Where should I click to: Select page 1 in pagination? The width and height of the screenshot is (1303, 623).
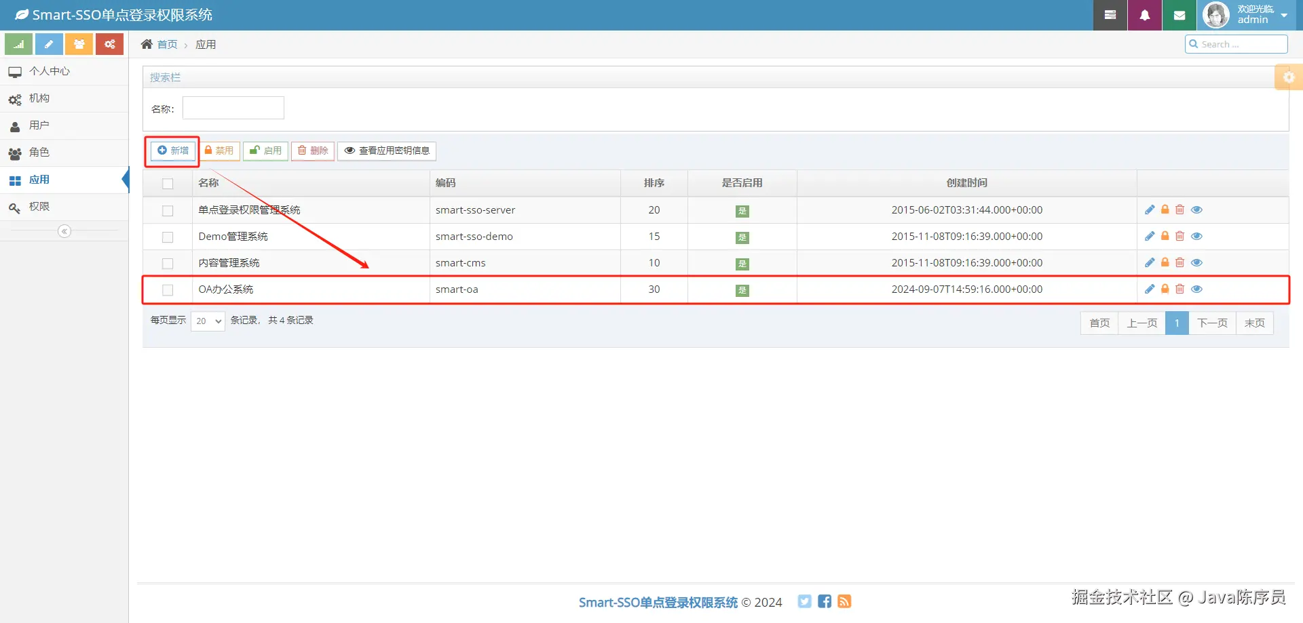point(1177,323)
